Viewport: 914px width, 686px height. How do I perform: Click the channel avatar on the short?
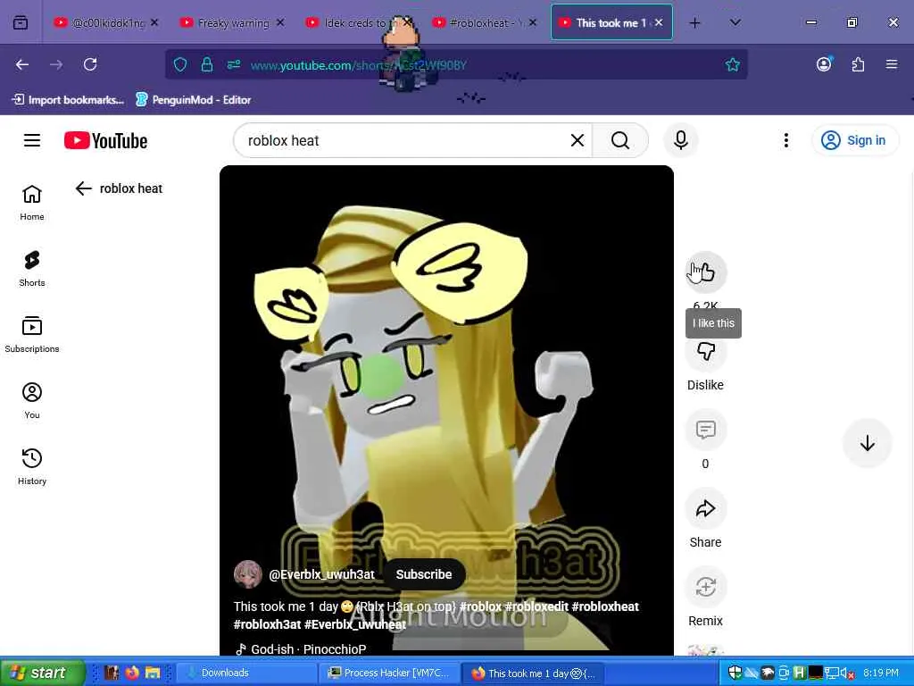click(248, 574)
